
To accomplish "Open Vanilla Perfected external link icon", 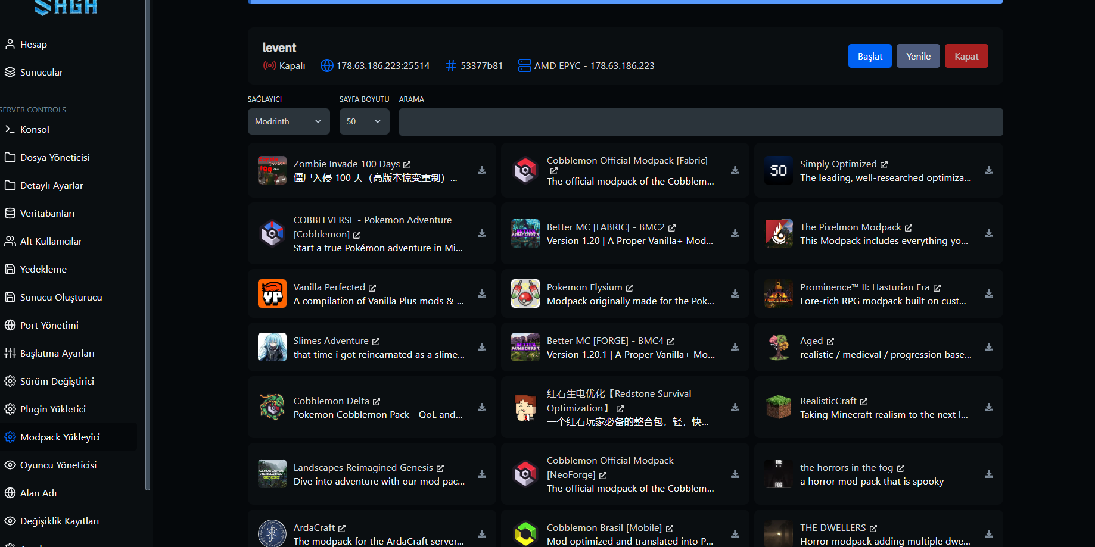I will point(372,288).
